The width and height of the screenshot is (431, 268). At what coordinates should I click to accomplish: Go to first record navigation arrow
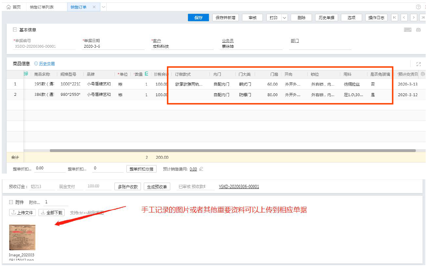[x=395, y=18]
